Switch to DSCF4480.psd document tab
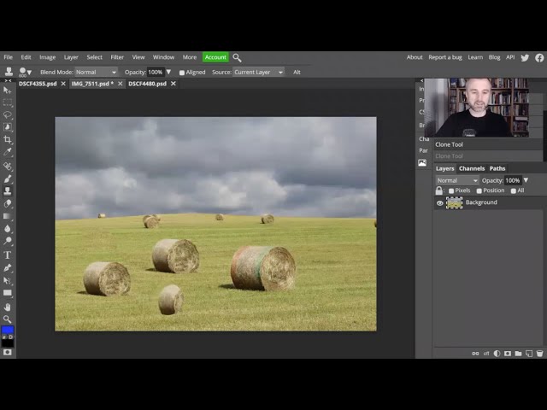The image size is (547, 410). pyautogui.click(x=147, y=84)
